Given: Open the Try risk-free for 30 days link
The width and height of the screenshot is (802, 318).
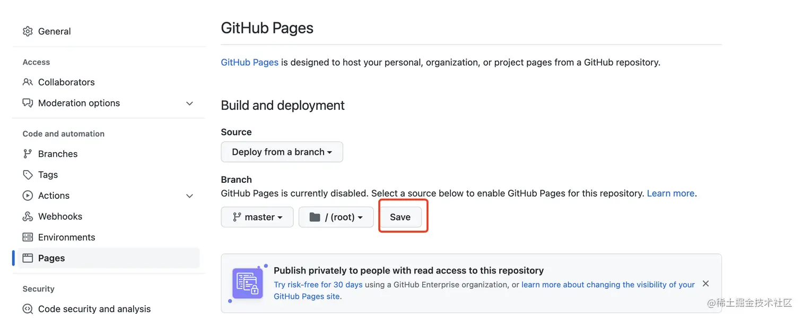Looking at the screenshot, I should click(x=318, y=285).
